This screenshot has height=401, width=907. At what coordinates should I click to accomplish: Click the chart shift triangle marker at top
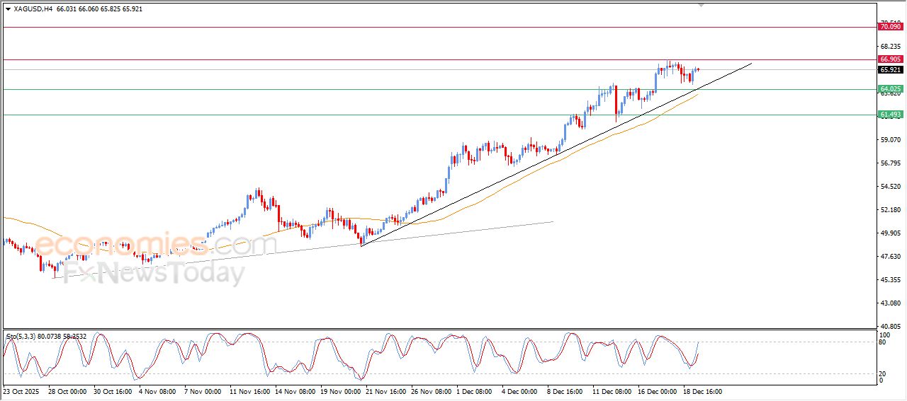(x=701, y=6)
